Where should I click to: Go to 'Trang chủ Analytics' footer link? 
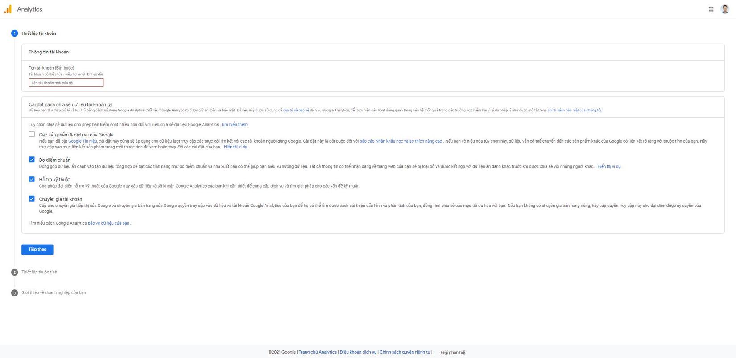318,352
